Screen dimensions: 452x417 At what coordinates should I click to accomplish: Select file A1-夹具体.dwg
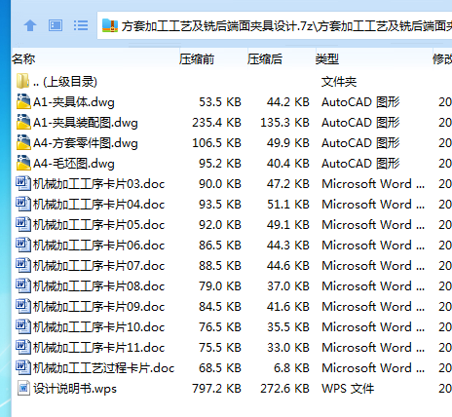pyautogui.click(x=74, y=102)
